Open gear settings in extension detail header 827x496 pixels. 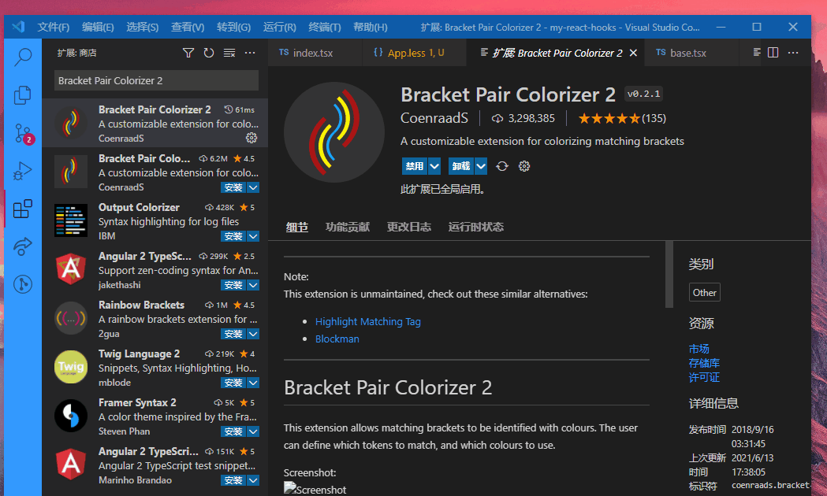point(523,166)
